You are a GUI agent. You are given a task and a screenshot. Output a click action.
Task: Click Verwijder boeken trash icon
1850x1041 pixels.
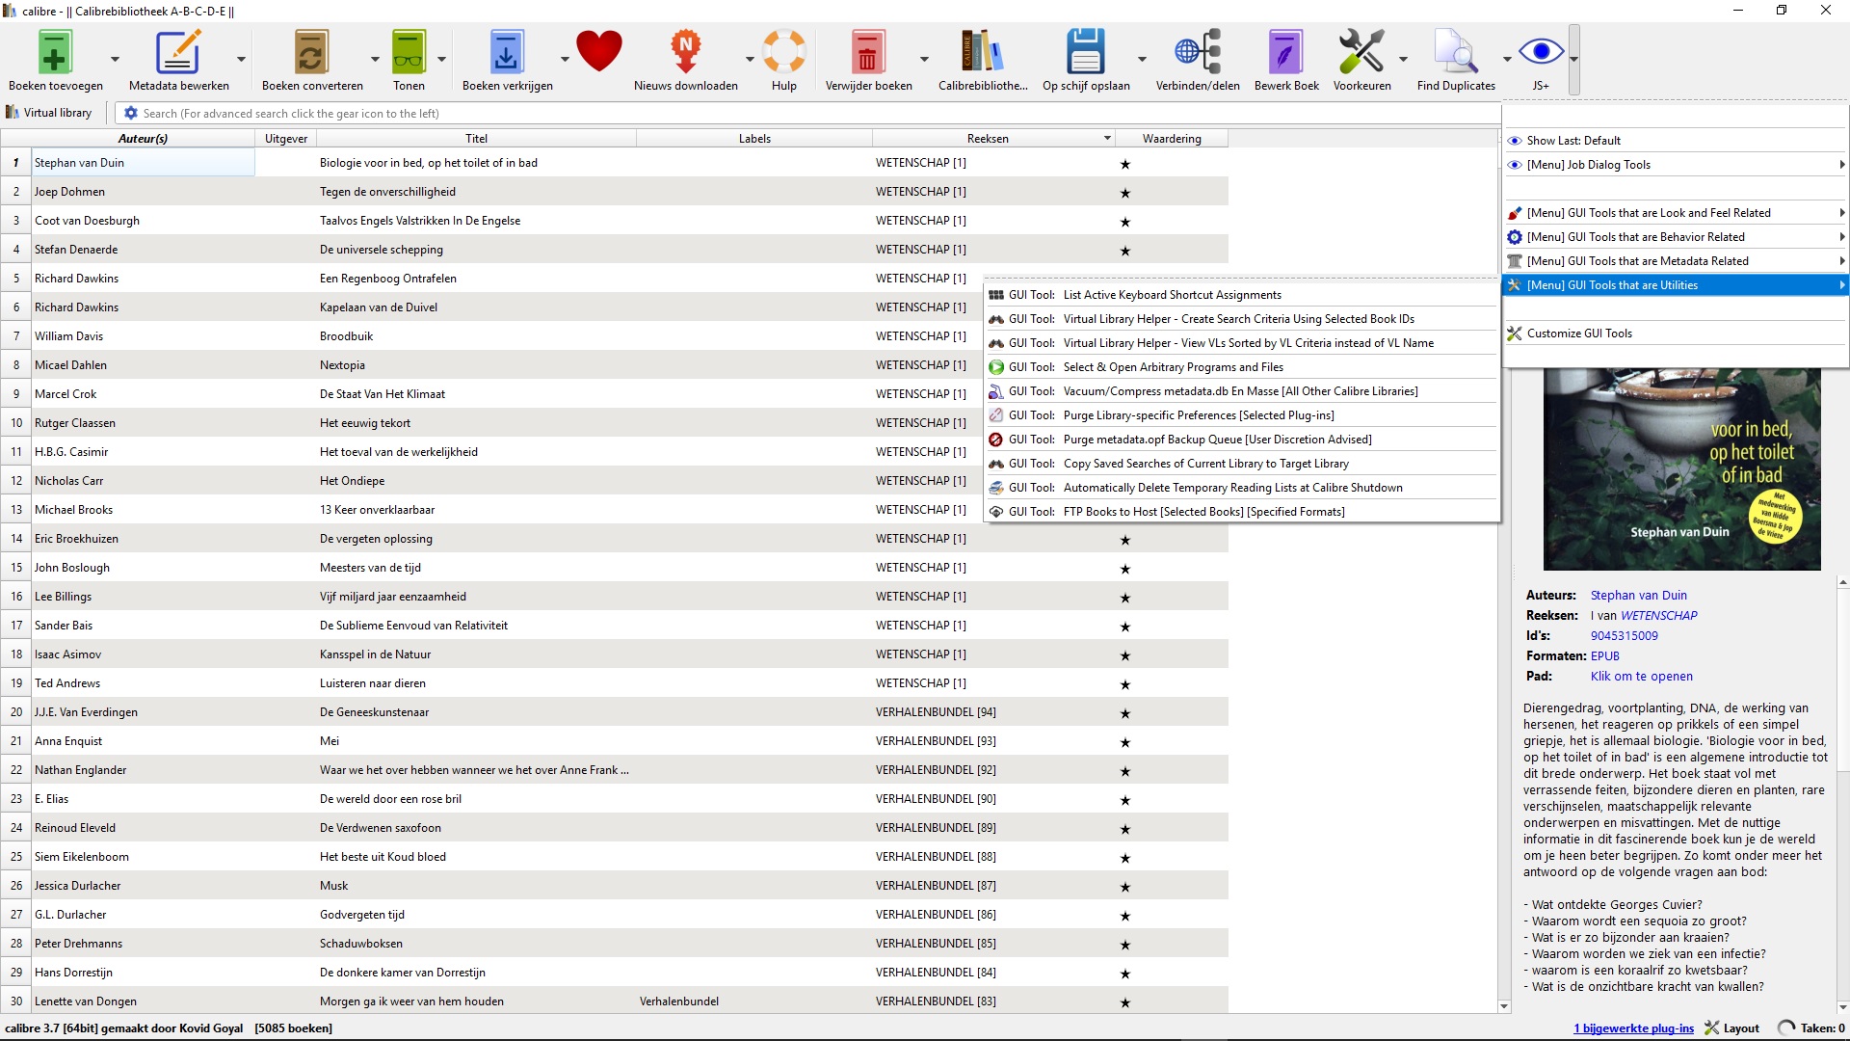coord(867,55)
